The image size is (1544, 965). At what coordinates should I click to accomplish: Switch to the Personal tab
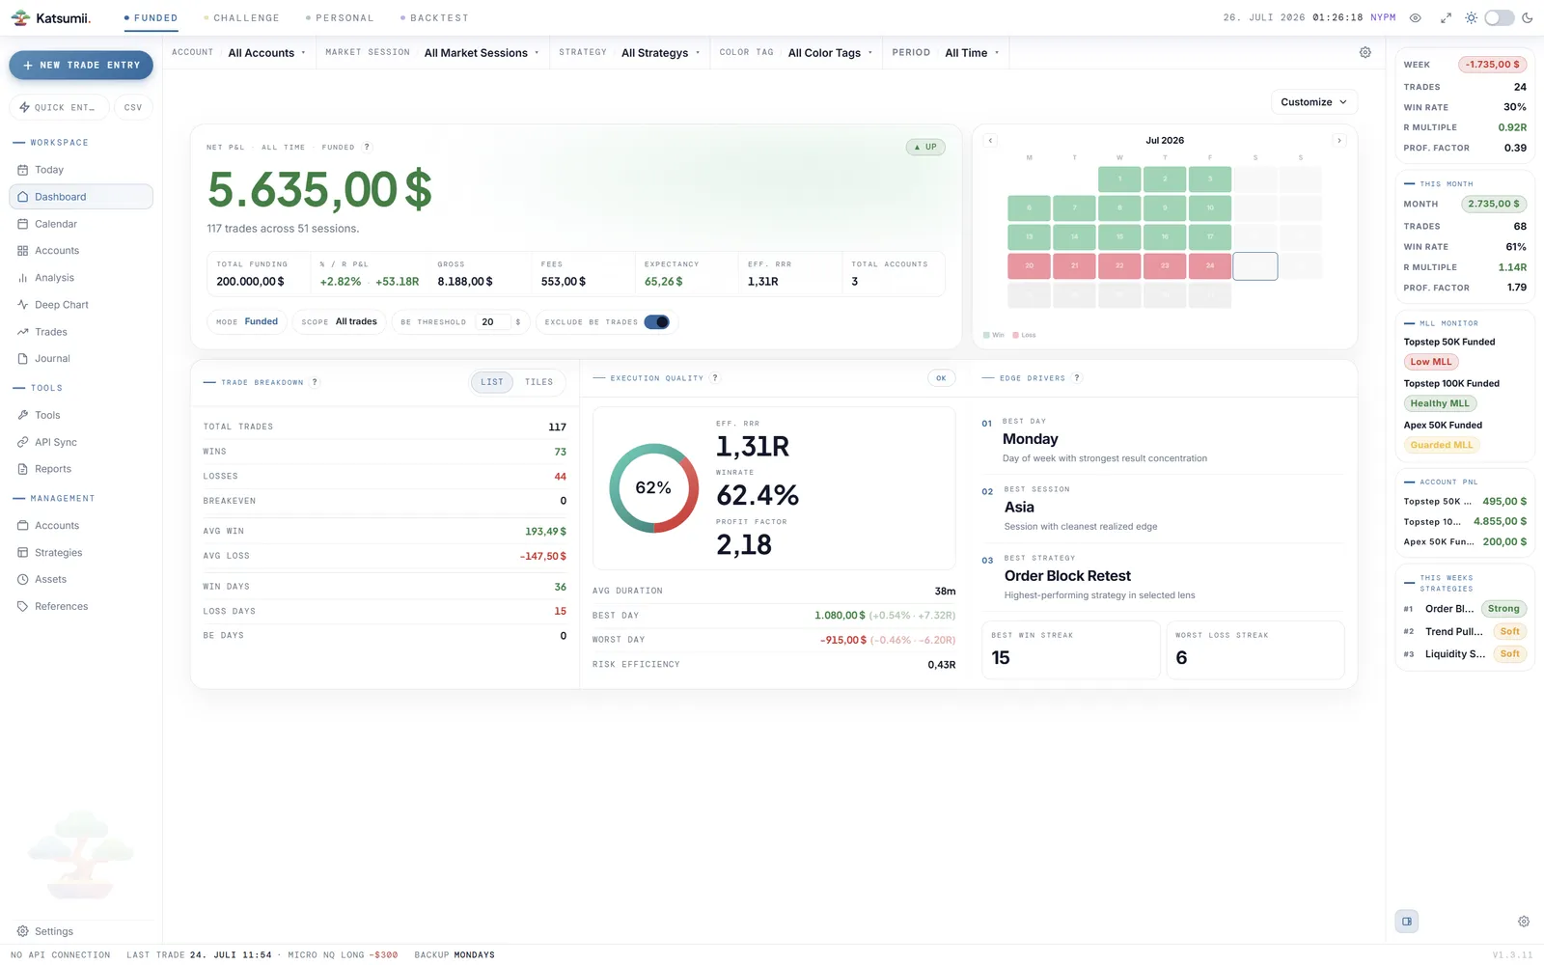click(340, 18)
